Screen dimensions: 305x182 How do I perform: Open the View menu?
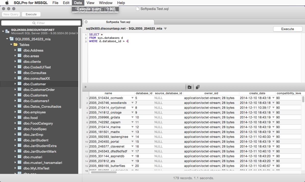click(90, 3)
